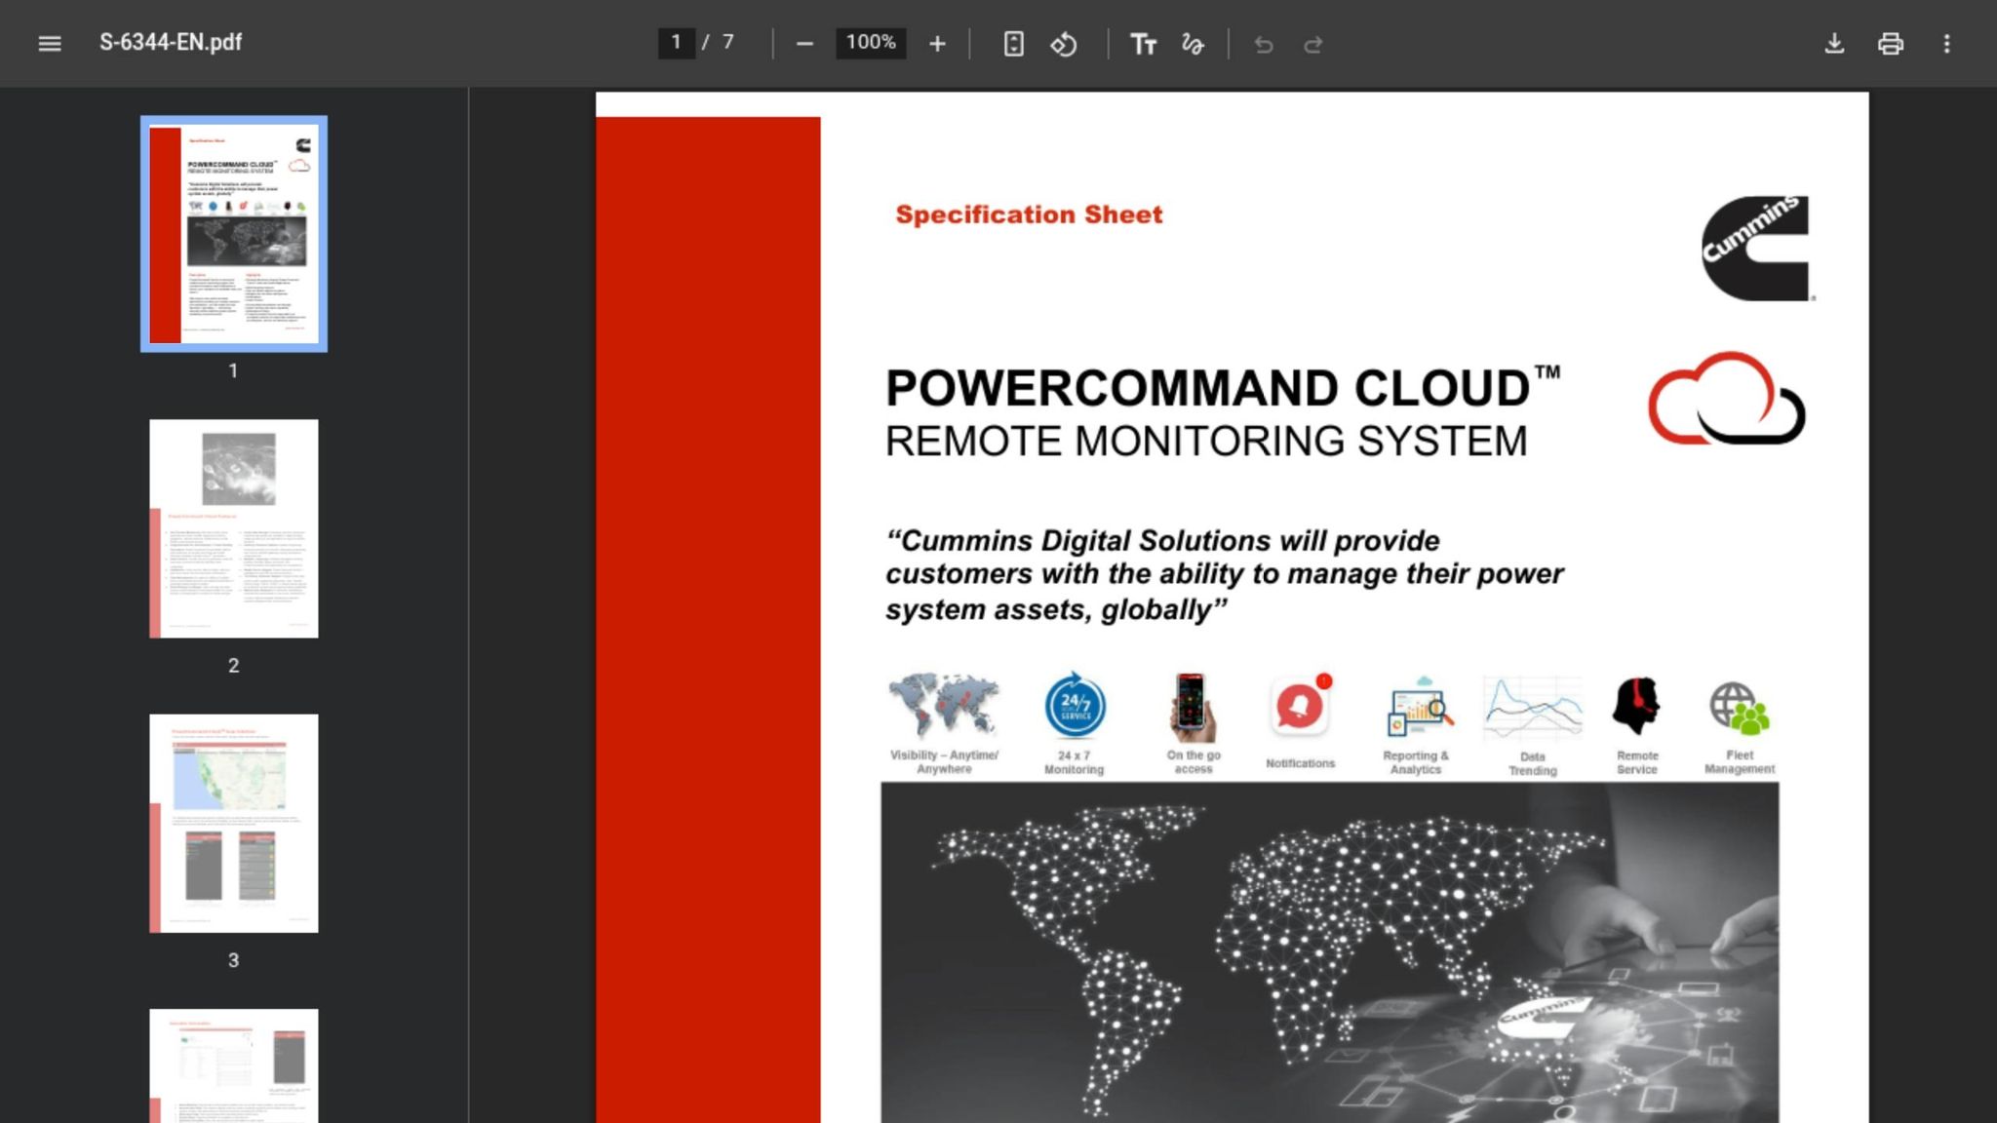Open the partially visible page 4 thumbnail
This screenshot has width=1997, height=1123.
click(x=234, y=1065)
